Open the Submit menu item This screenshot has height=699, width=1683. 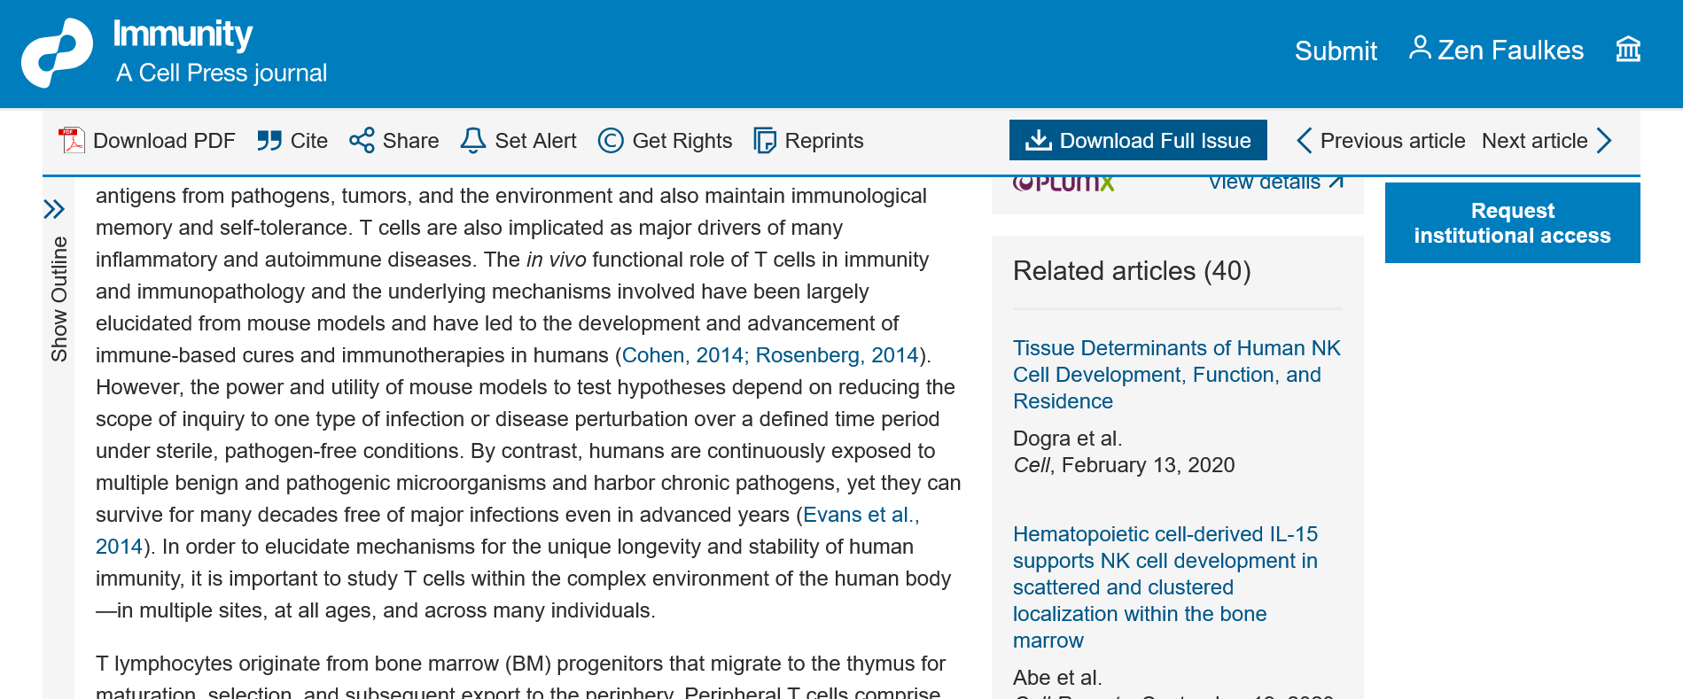pos(1336,50)
